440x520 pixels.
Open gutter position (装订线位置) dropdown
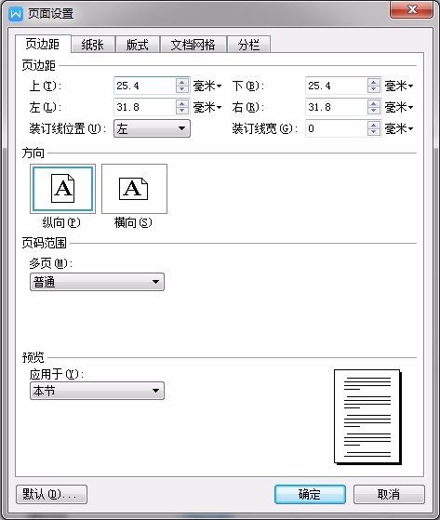tap(152, 128)
